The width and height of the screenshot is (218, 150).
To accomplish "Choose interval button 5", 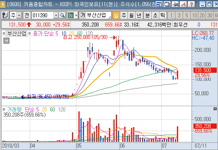I will [x=187, y=15].
